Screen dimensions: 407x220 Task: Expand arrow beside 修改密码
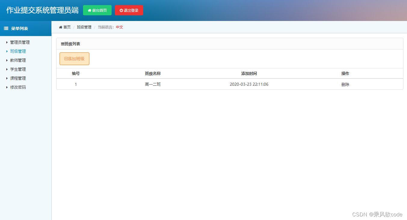pos(7,87)
